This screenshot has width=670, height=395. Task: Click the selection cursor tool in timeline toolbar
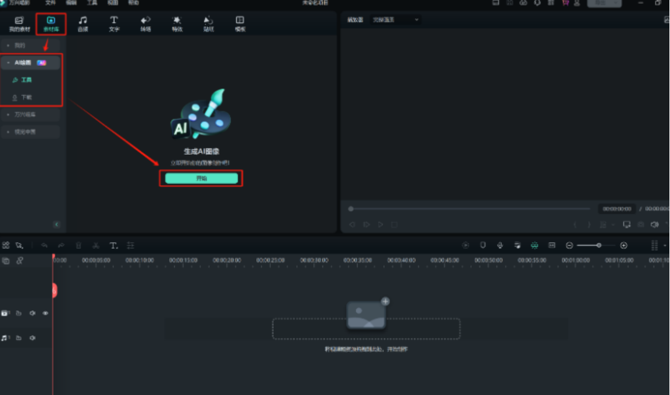(20, 245)
